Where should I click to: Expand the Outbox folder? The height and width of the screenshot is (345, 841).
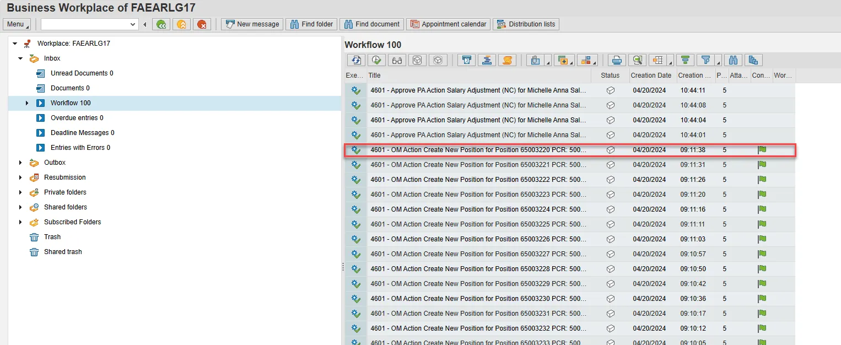(20, 163)
